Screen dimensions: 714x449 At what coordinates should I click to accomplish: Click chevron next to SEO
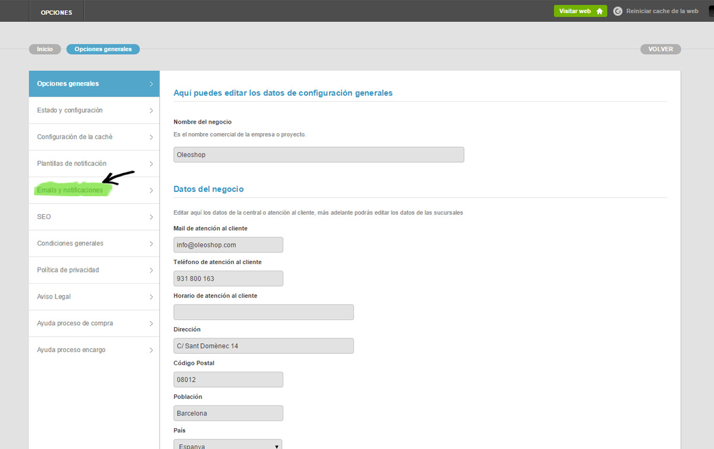(x=151, y=217)
